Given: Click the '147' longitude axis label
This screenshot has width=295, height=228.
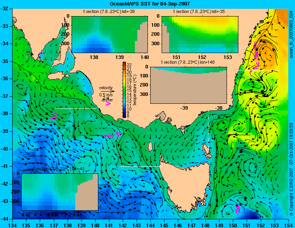Looking at the screenshot, I should point(192,225).
